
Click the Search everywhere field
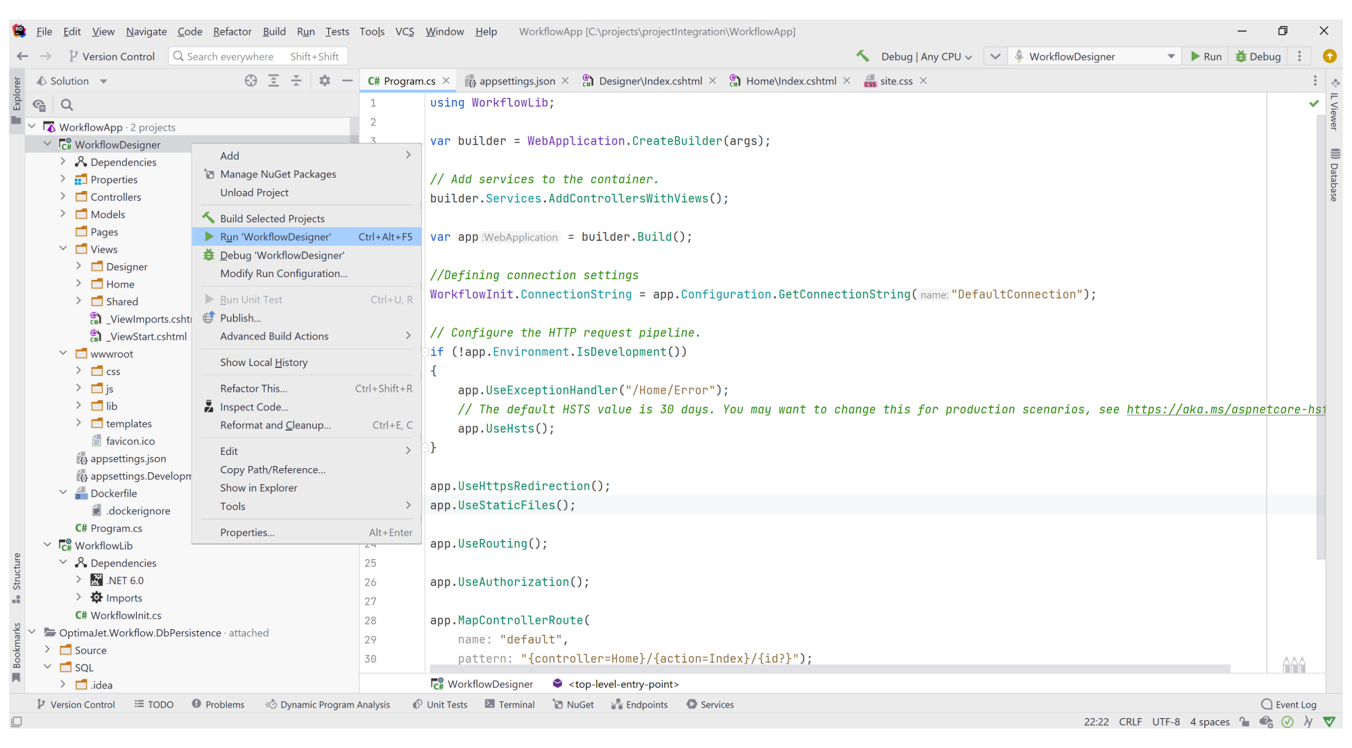[x=257, y=56]
